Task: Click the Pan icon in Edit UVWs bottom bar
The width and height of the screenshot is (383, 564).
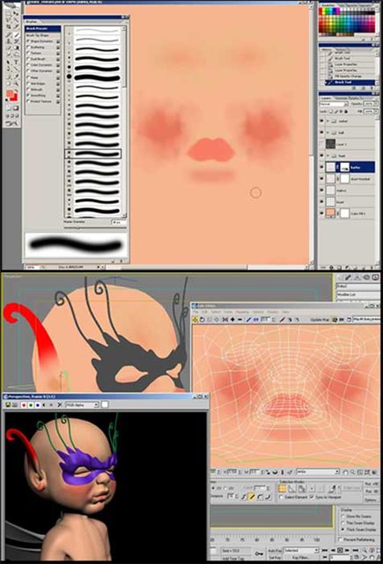Action: coord(346,471)
